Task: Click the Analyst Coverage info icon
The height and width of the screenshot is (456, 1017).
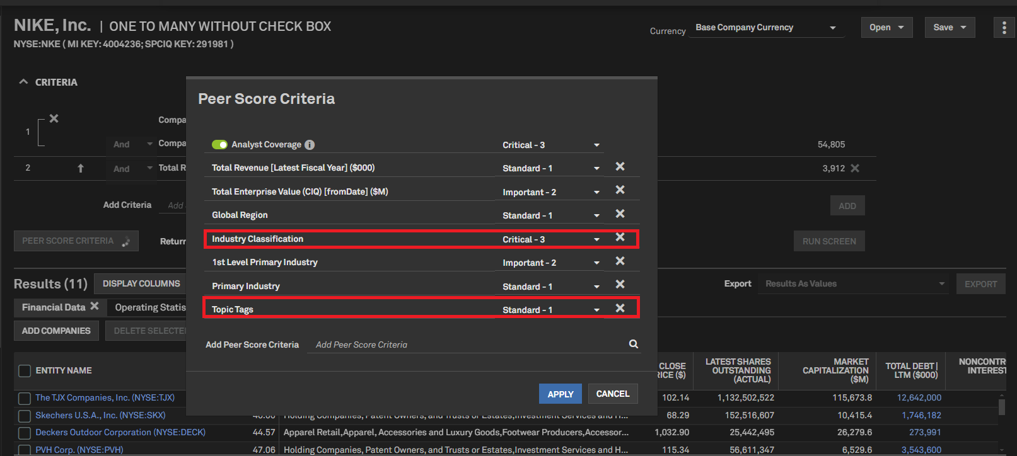Action: coord(310,145)
